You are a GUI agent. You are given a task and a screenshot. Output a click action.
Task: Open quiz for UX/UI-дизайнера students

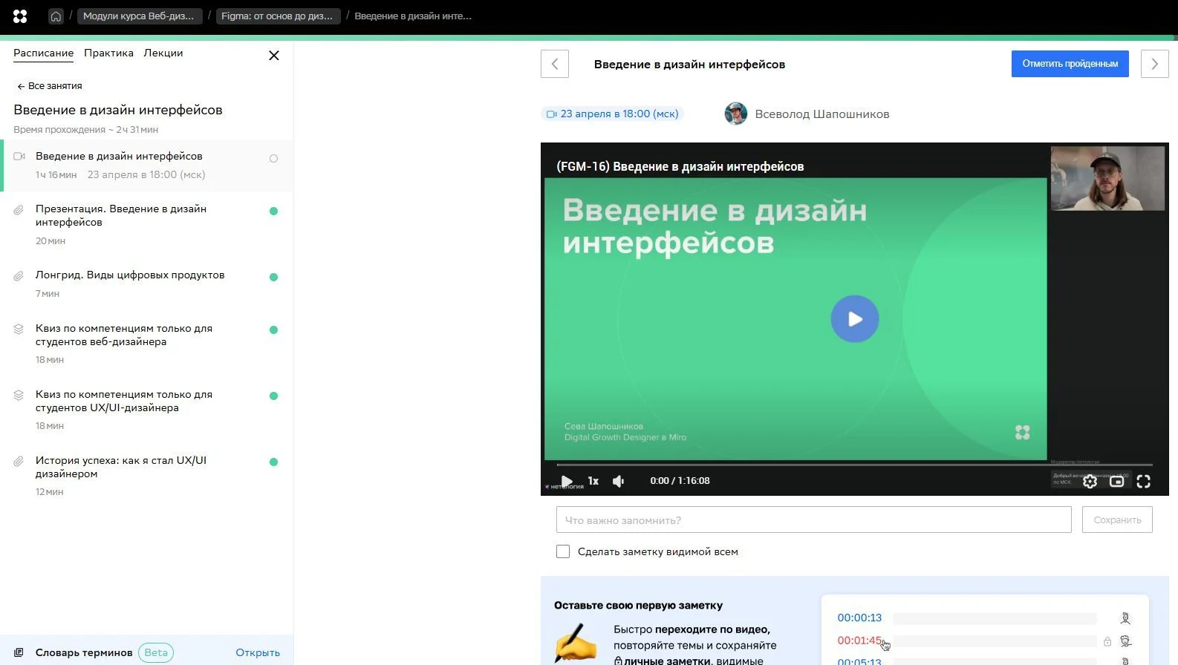[147, 409]
